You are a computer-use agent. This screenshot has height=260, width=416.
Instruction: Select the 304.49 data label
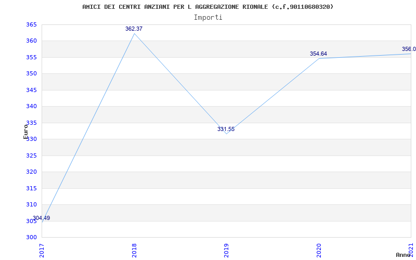coord(42,218)
